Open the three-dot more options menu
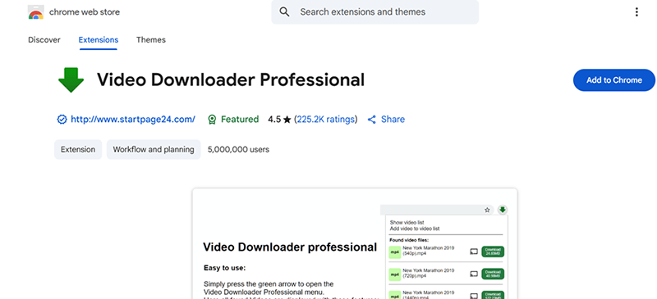Screen dimensions: 657x299 [x=636, y=12]
